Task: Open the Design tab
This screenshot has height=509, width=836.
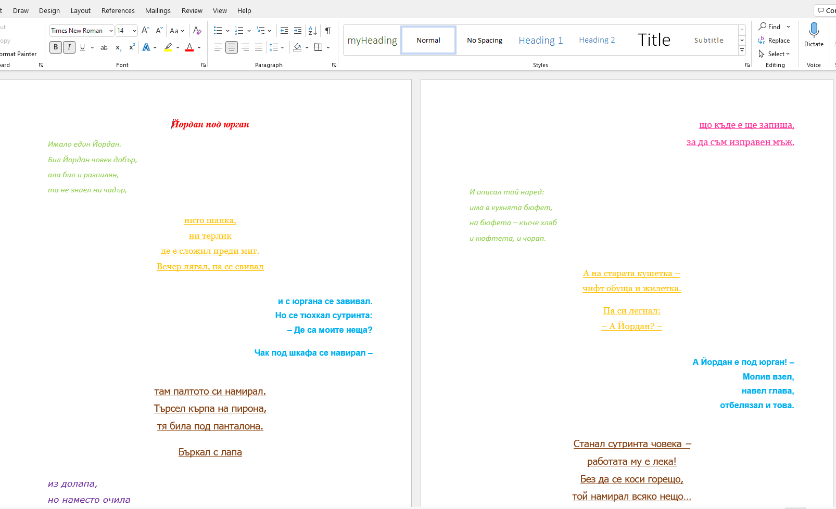Action: click(x=49, y=10)
